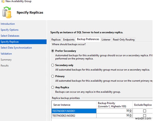The height and width of the screenshot is (121, 154).
Task: Switch to the Replicas tab
Action: click(x=56, y=40)
